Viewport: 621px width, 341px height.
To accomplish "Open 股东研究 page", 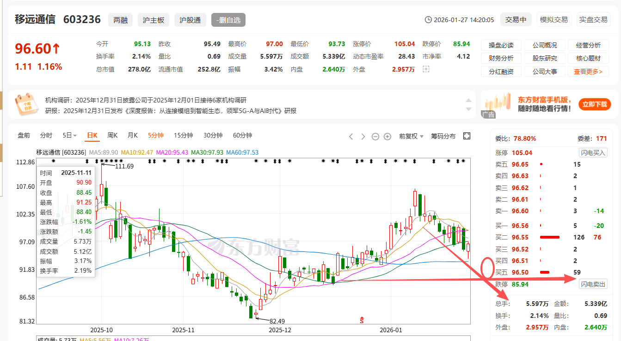I will 545,58.
